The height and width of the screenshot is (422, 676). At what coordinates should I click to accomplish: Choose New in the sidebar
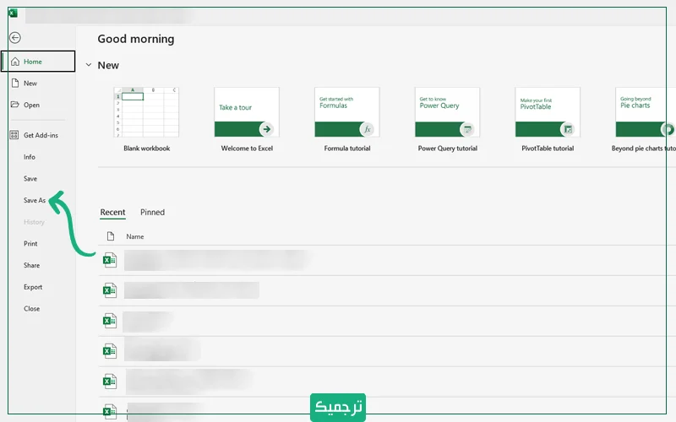point(30,83)
